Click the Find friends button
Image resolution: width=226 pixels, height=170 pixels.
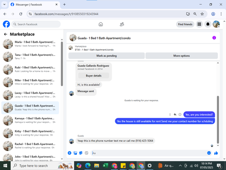pos(185,24)
